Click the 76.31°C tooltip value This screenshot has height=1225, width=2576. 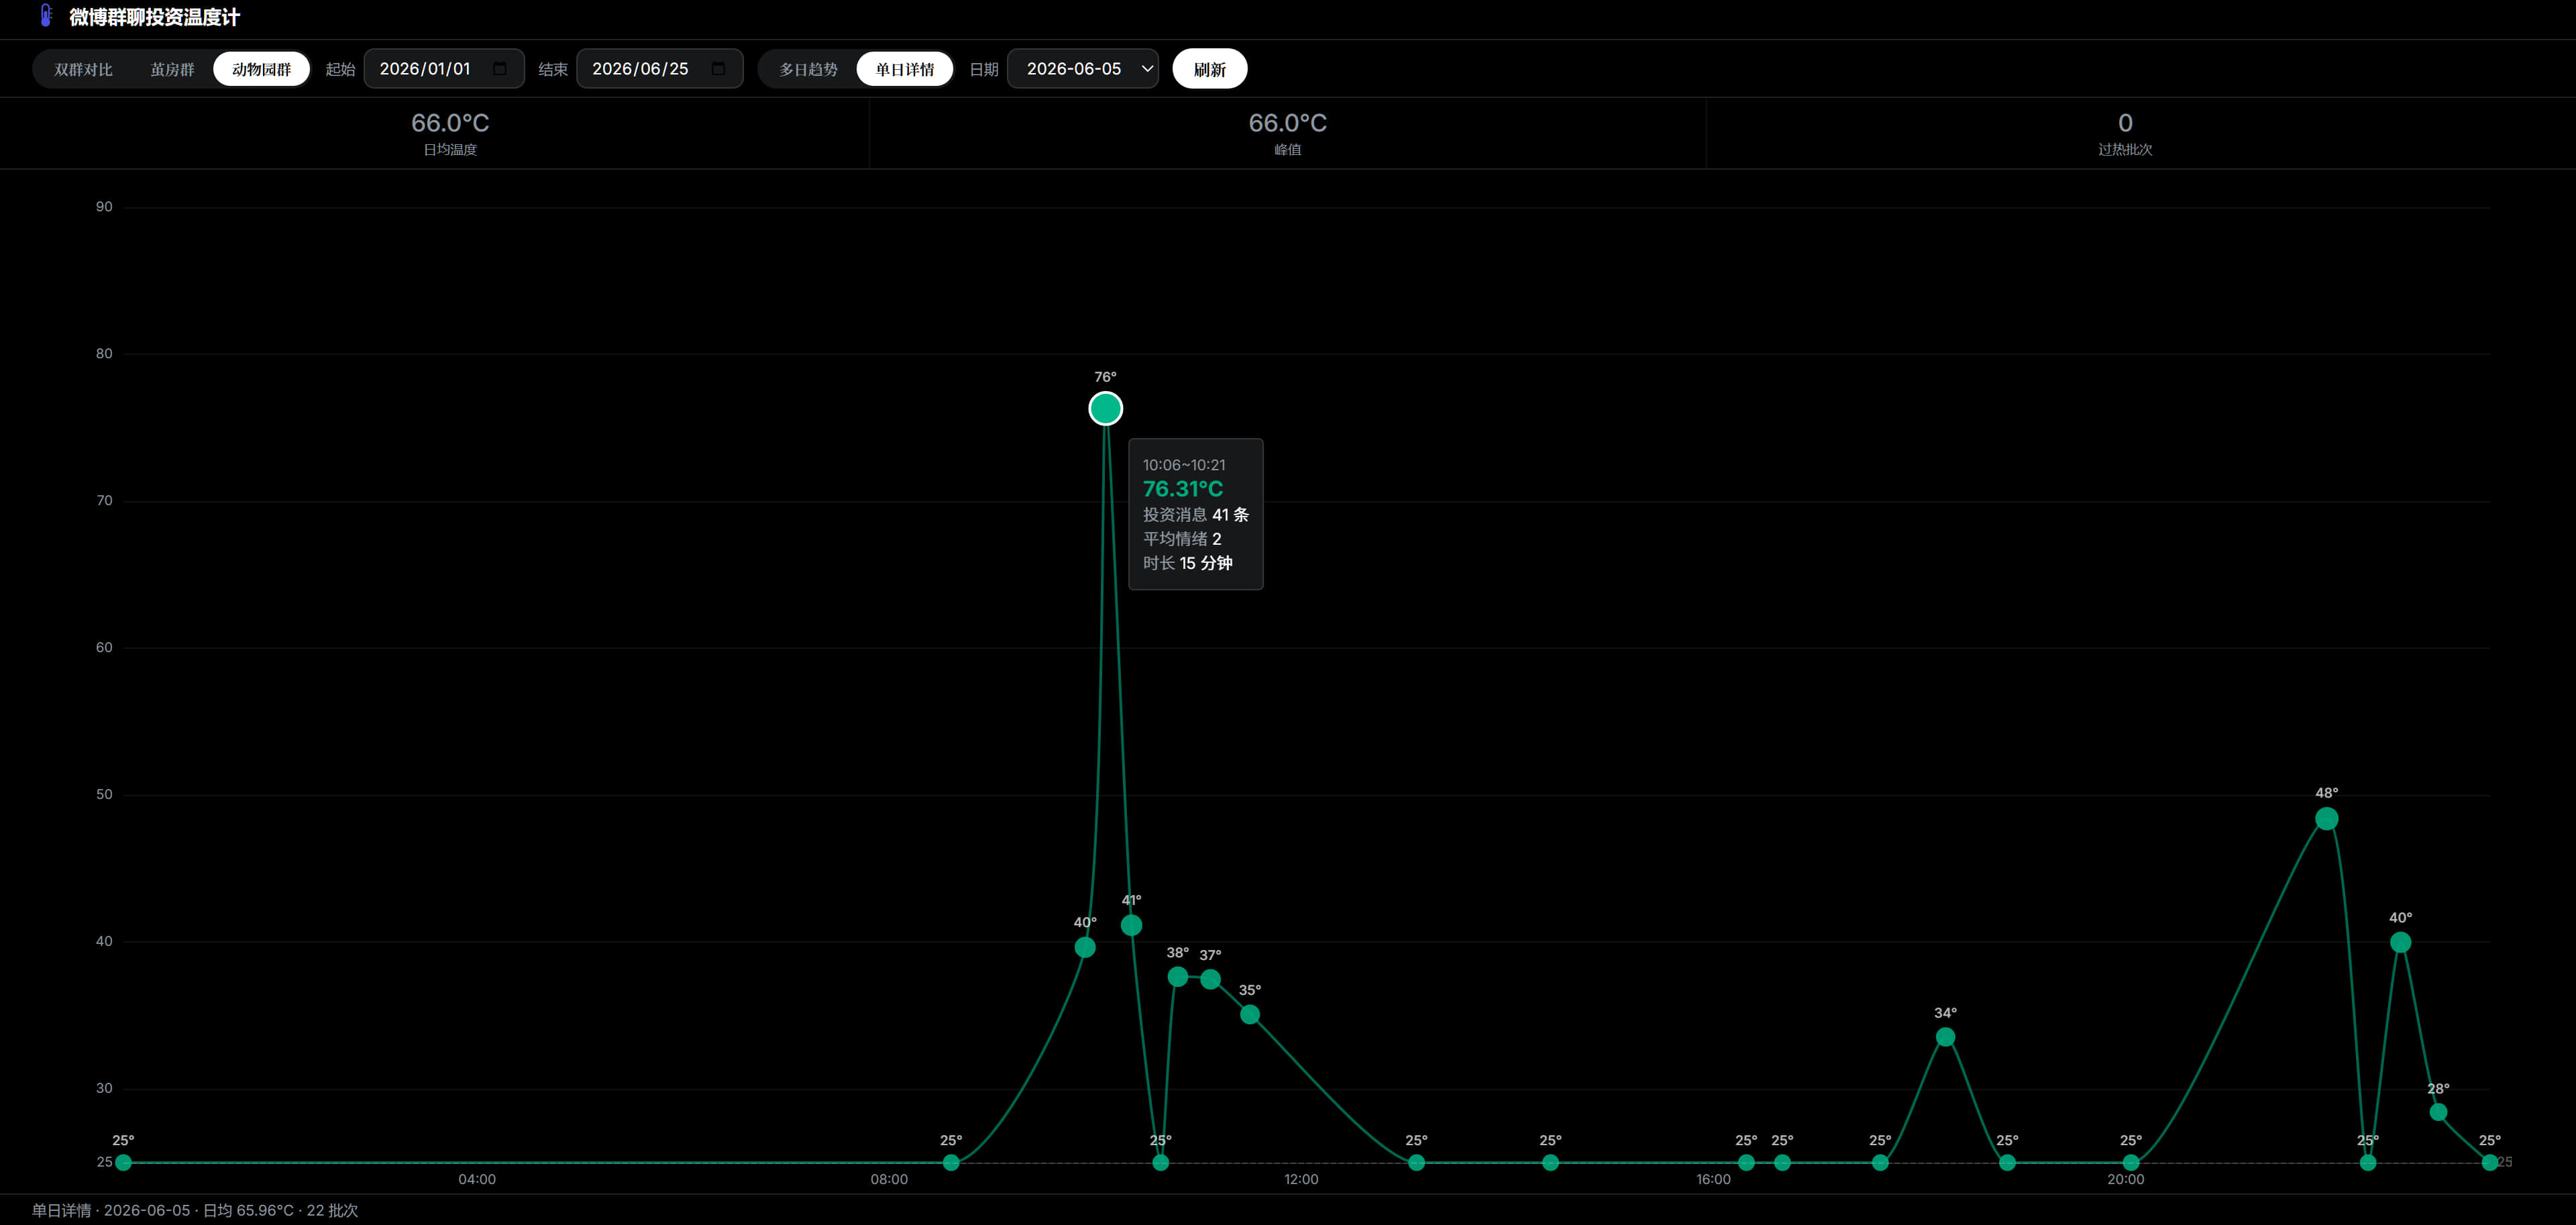(1183, 489)
